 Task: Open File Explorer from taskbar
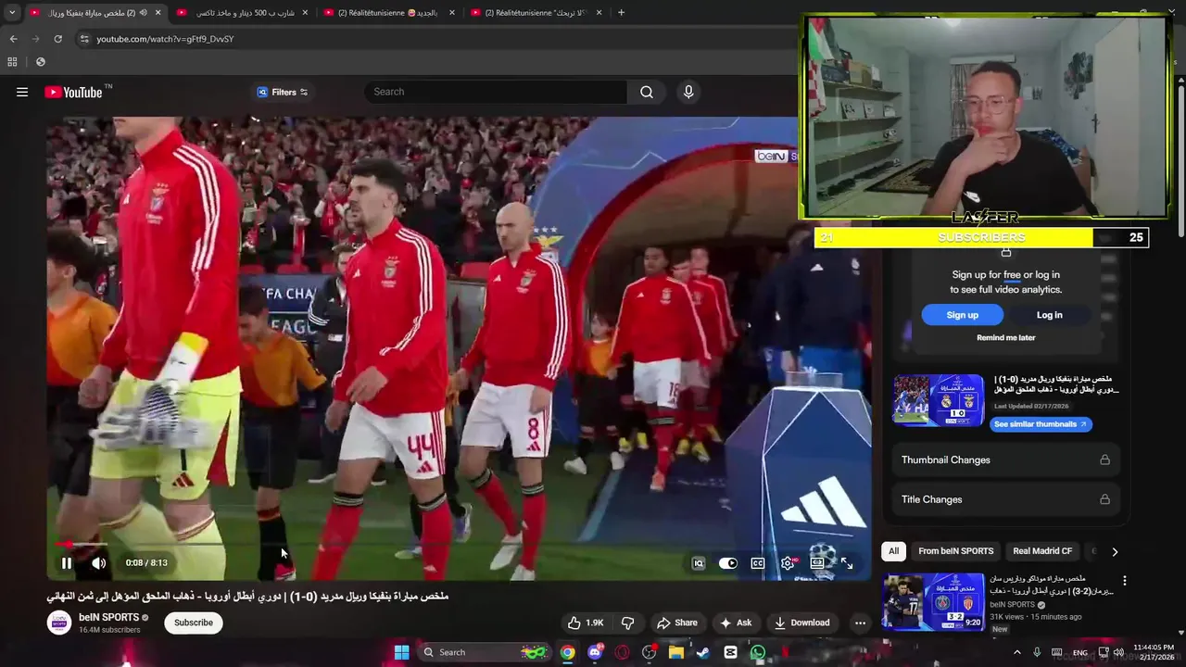(x=676, y=652)
